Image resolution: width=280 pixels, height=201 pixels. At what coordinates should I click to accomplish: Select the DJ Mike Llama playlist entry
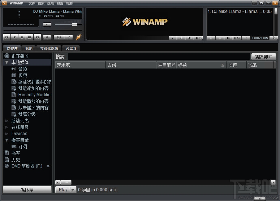(240, 12)
